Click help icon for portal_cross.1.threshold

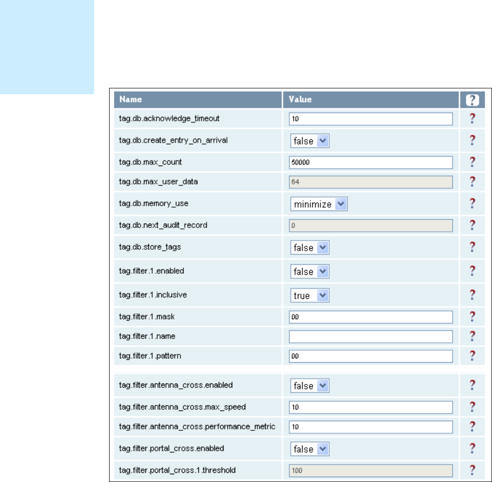click(x=472, y=470)
